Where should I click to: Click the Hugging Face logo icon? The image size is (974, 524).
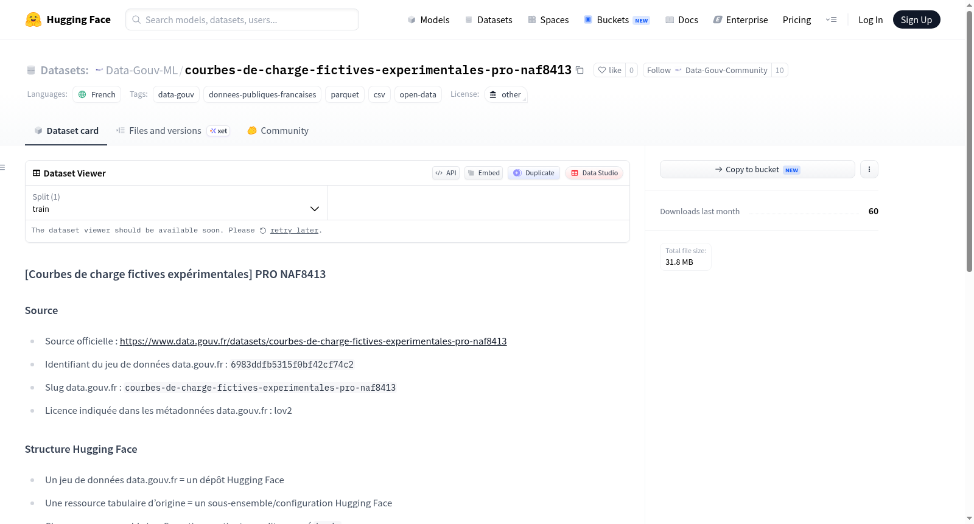coord(33,19)
